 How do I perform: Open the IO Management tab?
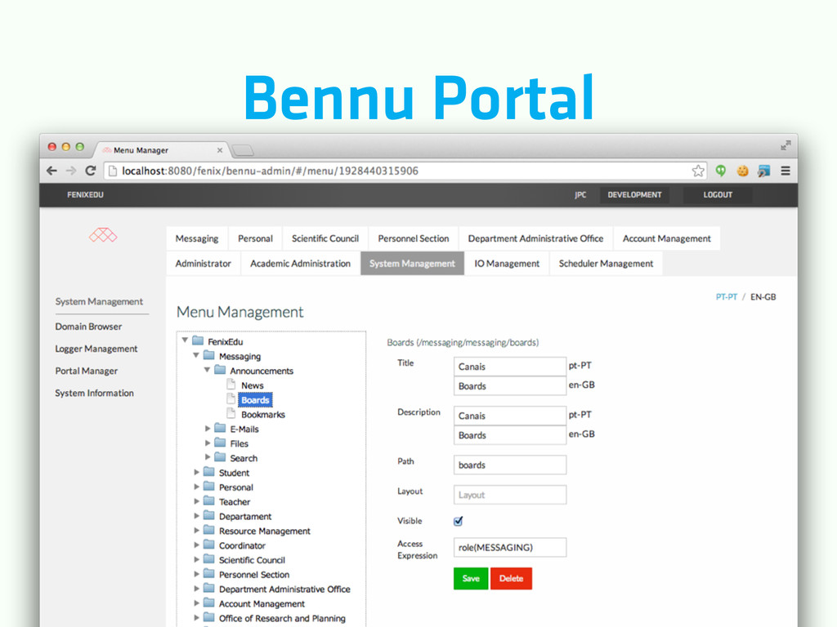[x=507, y=264]
